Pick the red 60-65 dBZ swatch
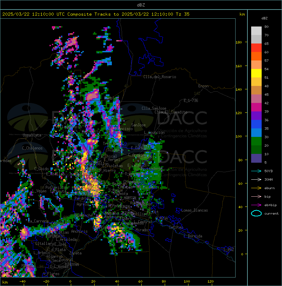 click(x=256, y=48)
